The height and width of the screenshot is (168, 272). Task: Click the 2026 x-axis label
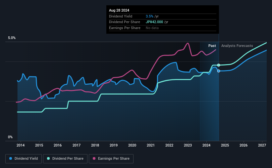tap(244, 145)
